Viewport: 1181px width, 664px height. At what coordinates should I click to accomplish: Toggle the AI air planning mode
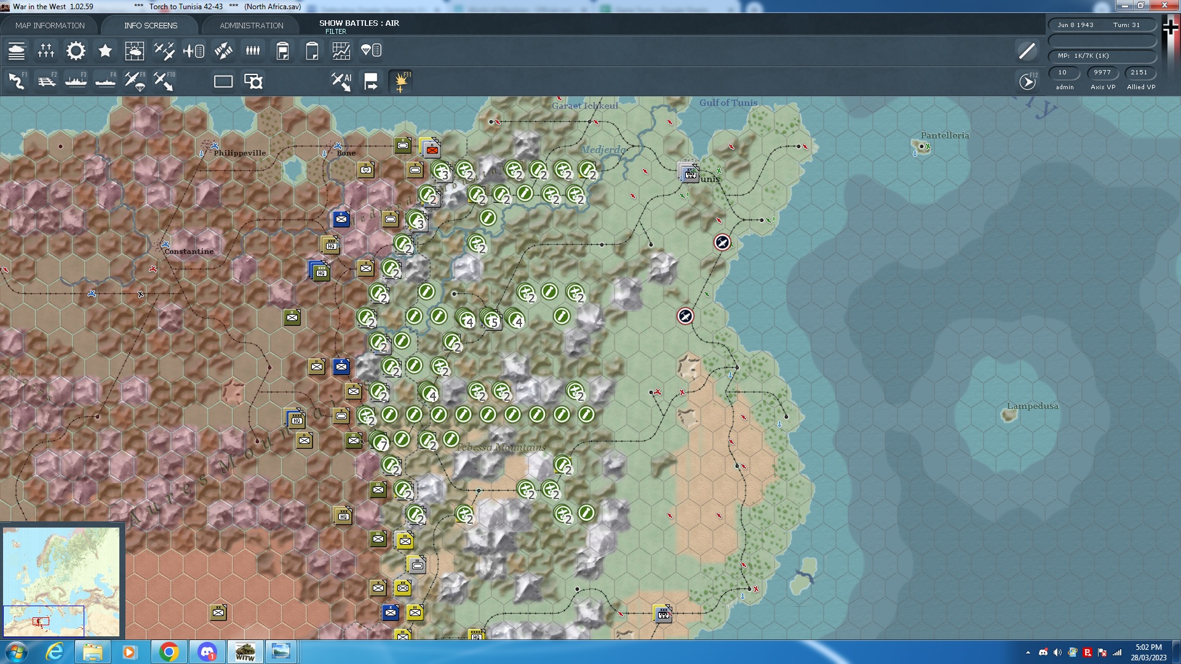[x=340, y=81]
